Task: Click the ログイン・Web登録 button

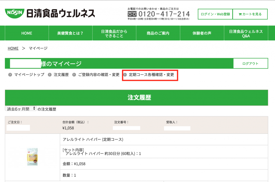Action: coord(215,14)
